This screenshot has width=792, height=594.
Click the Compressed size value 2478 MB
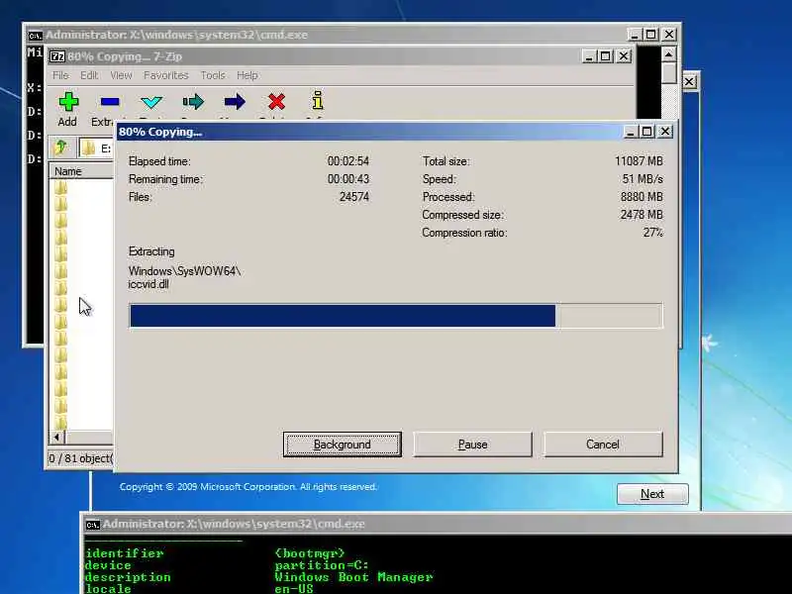coord(642,215)
